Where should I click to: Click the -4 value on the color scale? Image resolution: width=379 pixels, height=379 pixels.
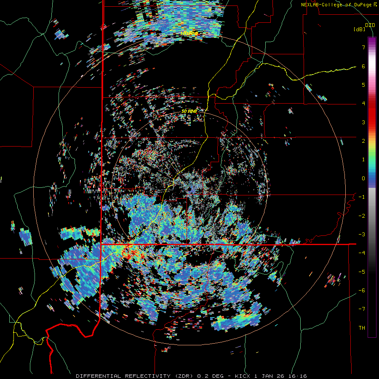362,253
